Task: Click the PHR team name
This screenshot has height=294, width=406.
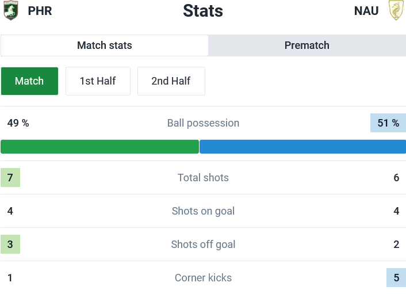Action: (x=40, y=11)
